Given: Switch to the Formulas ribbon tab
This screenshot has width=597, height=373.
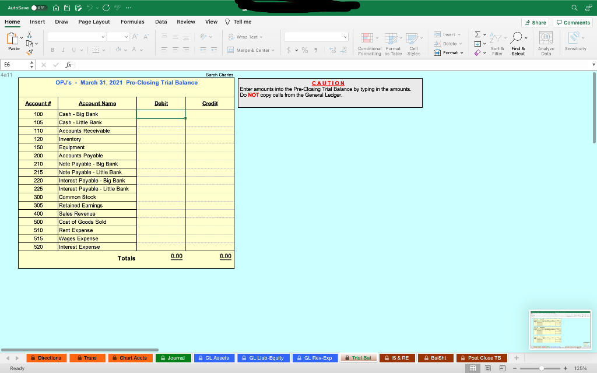Looking at the screenshot, I should 132,21.
